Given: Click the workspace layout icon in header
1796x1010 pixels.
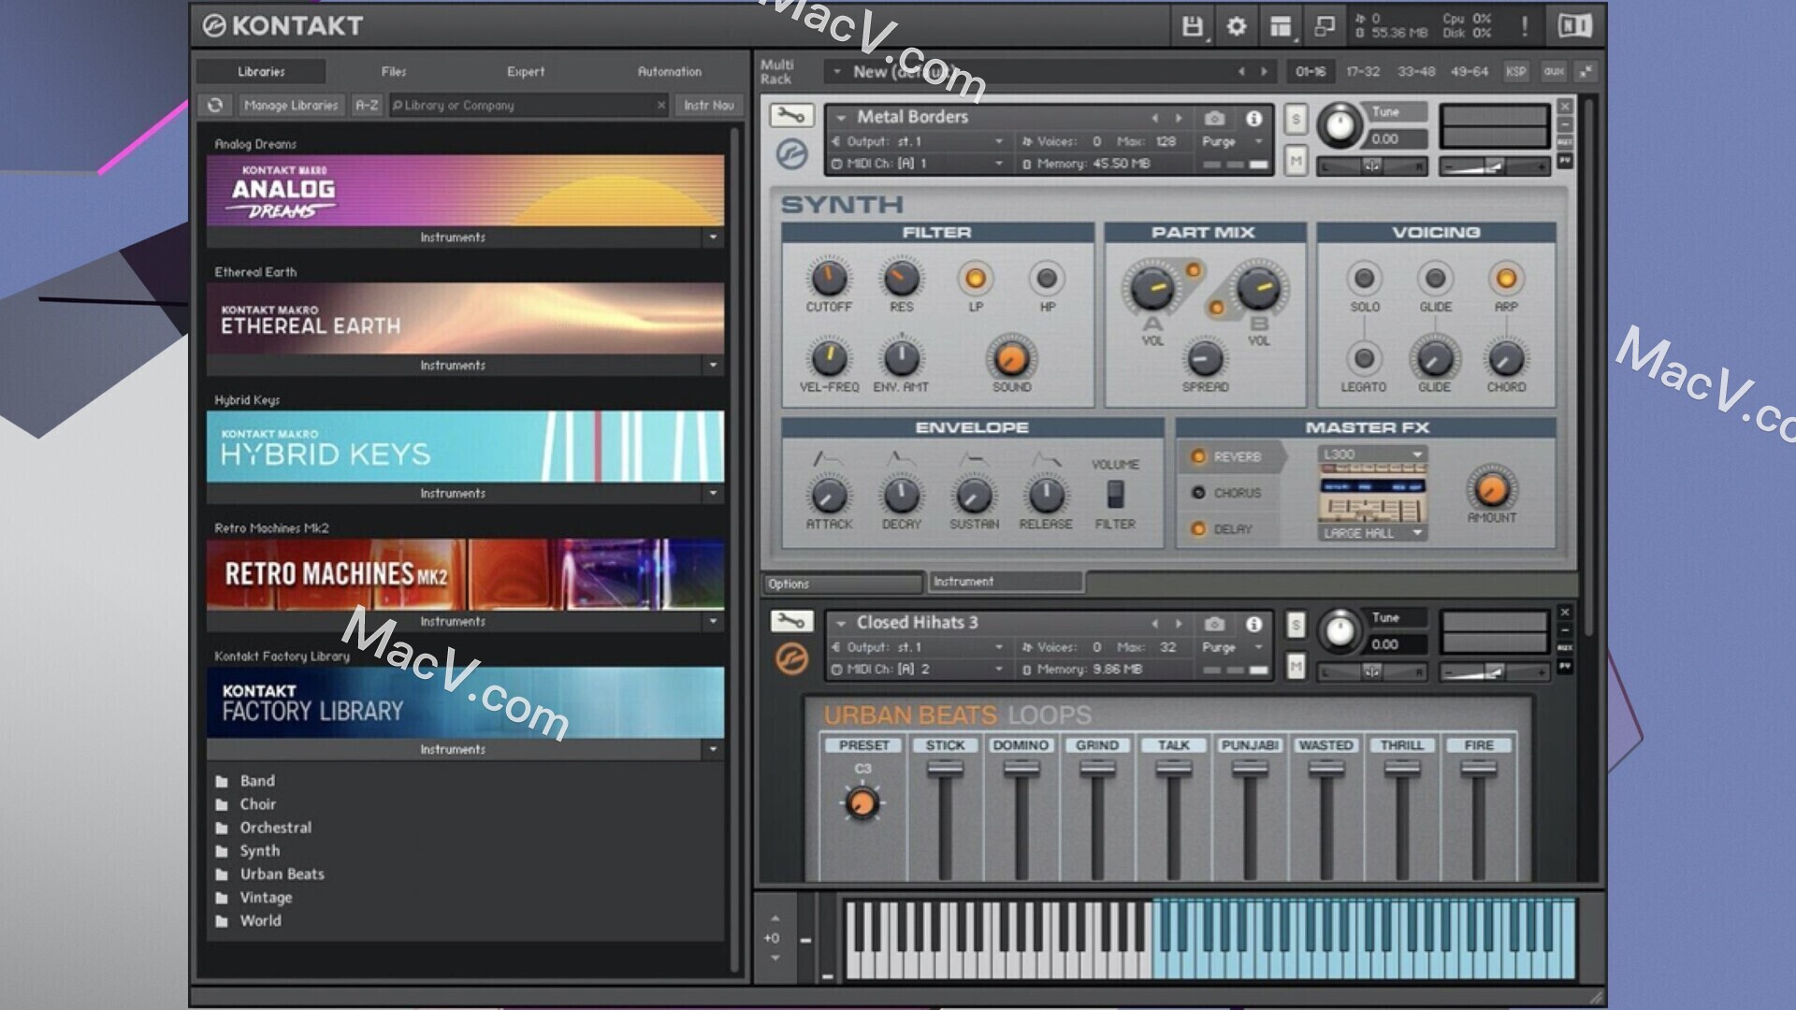Looking at the screenshot, I should click(x=1280, y=26).
